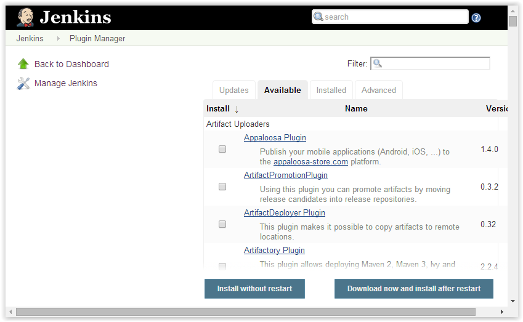
Task: Check the Artifactory Plugin checkbox
Action: (222, 266)
